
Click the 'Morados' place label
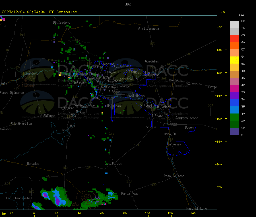(33, 164)
